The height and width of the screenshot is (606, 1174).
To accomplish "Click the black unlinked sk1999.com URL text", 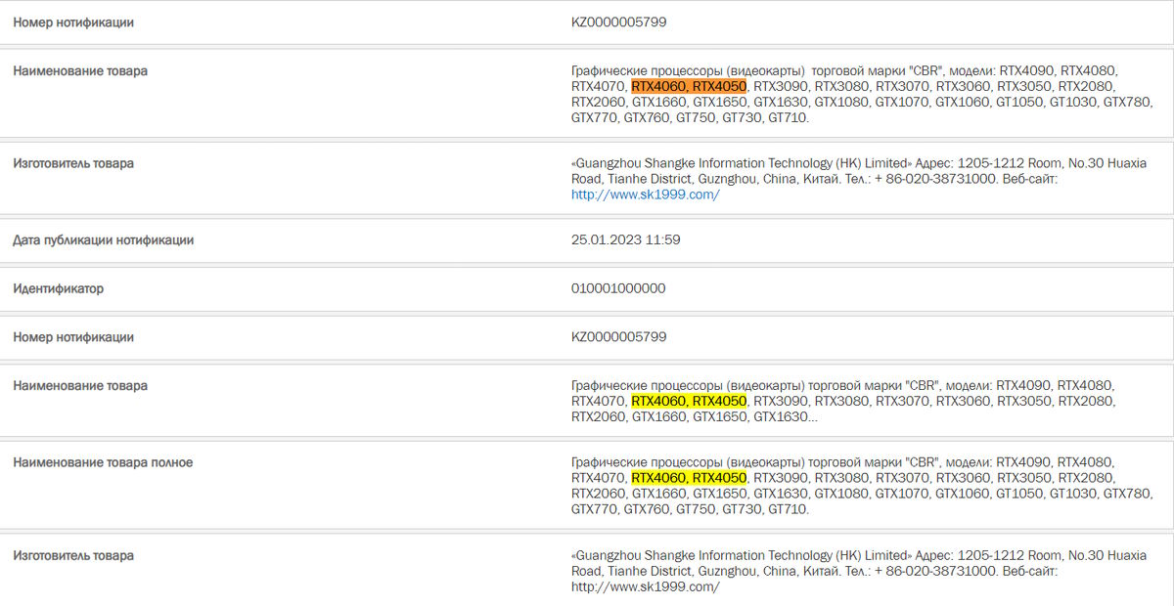I will pyautogui.click(x=645, y=587).
